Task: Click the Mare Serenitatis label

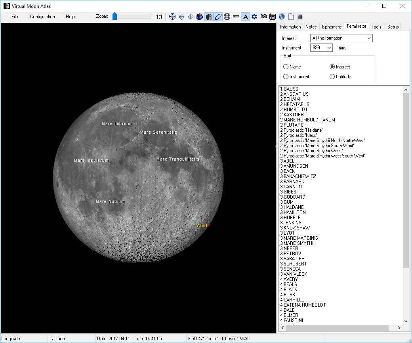Action: tap(158, 132)
